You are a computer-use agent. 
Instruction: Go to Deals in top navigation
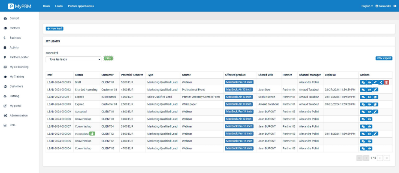coord(46,6)
